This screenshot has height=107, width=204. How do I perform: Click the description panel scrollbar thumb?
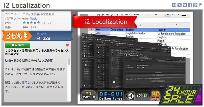tap(69, 62)
